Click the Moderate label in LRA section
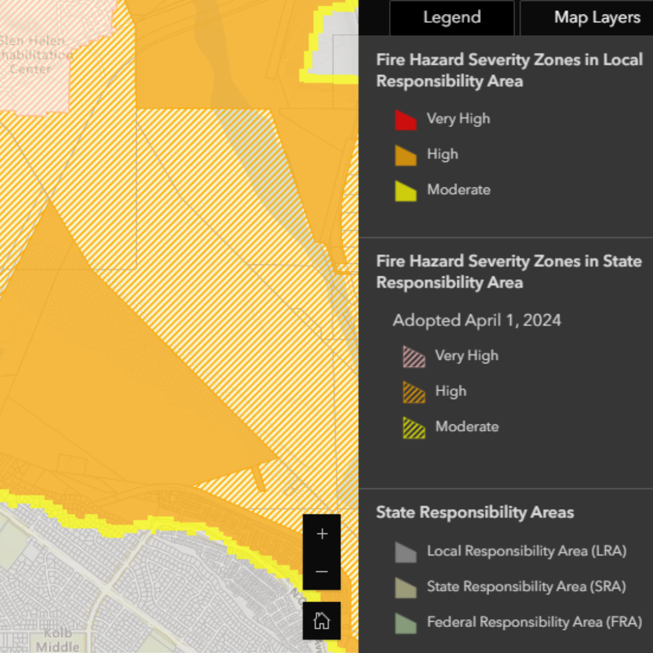Screen dimensions: 653x653 click(458, 190)
